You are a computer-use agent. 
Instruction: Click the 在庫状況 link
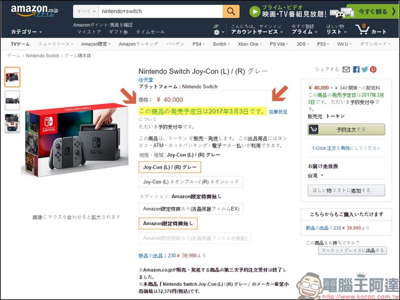(x=278, y=112)
